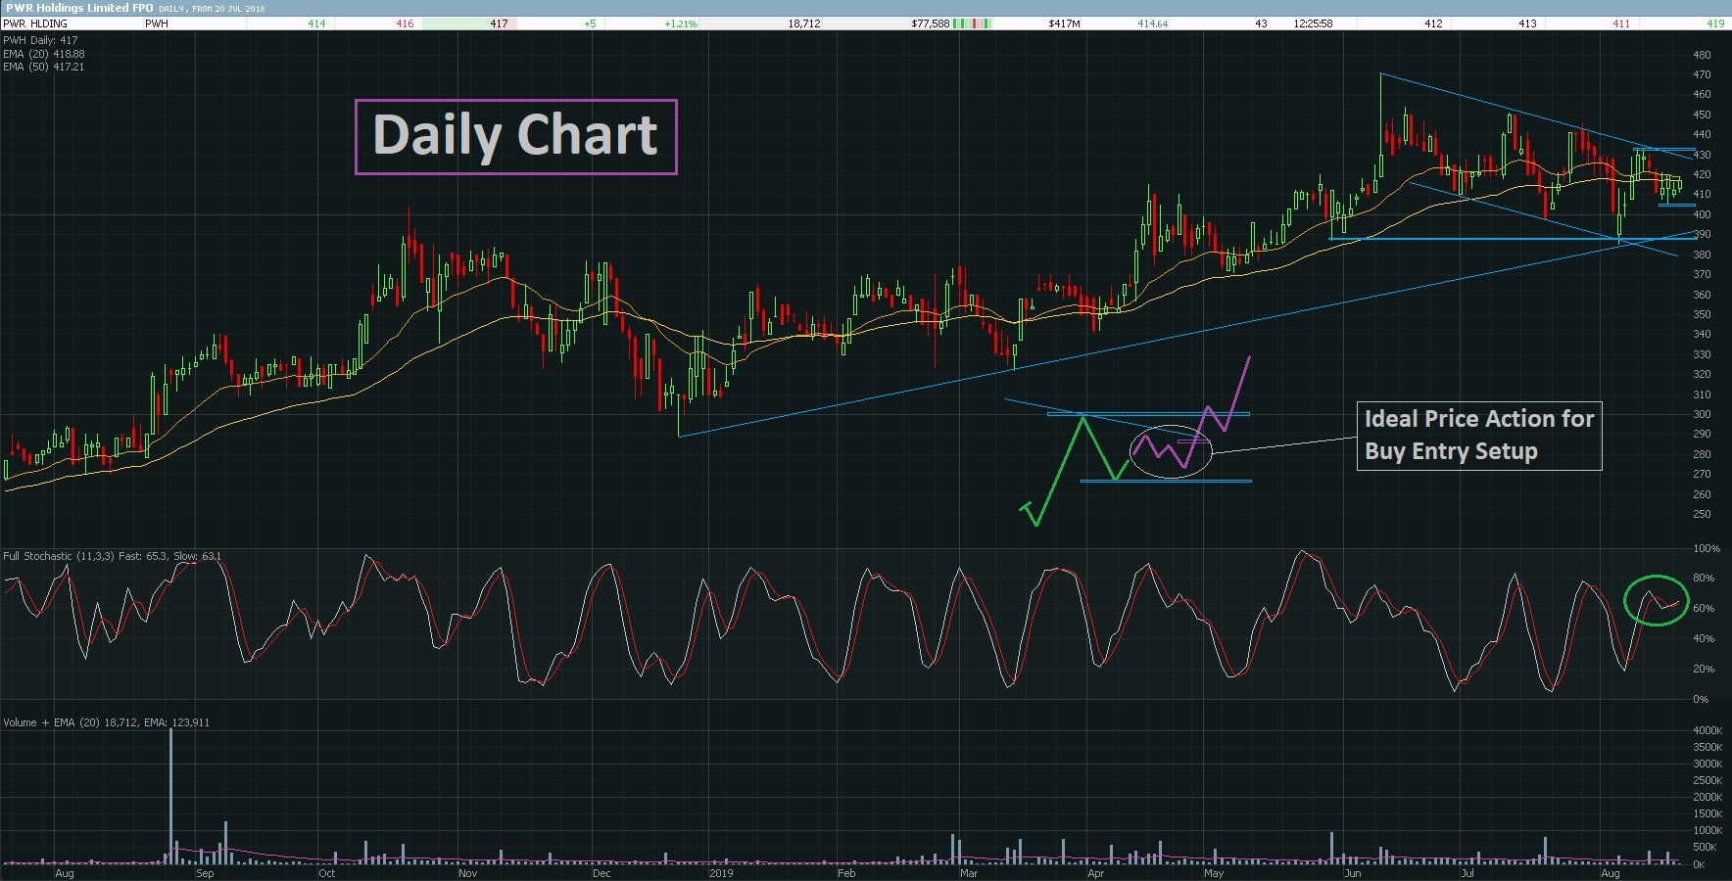Viewport: 1732px width, 881px height.
Task: Click the 450 price axis label
Action: click(1702, 115)
